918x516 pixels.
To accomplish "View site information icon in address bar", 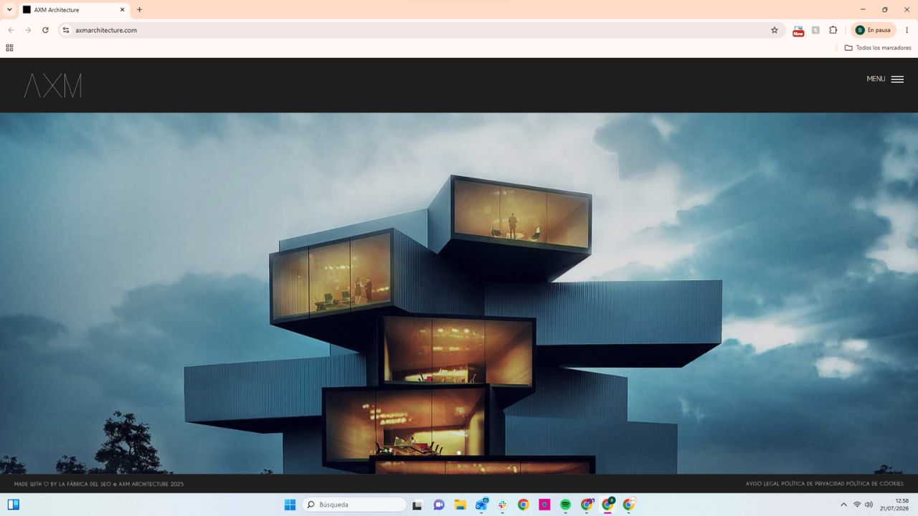I will click(x=66, y=30).
